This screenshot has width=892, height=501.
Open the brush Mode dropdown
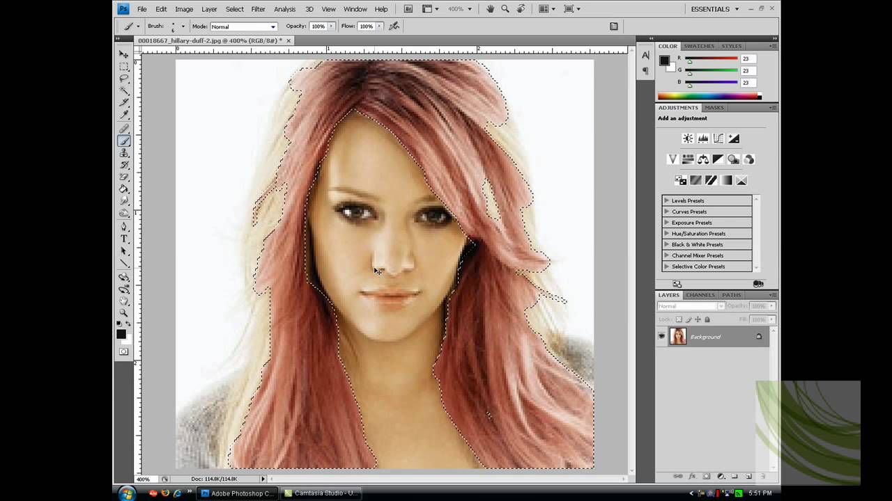[x=244, y=26]
